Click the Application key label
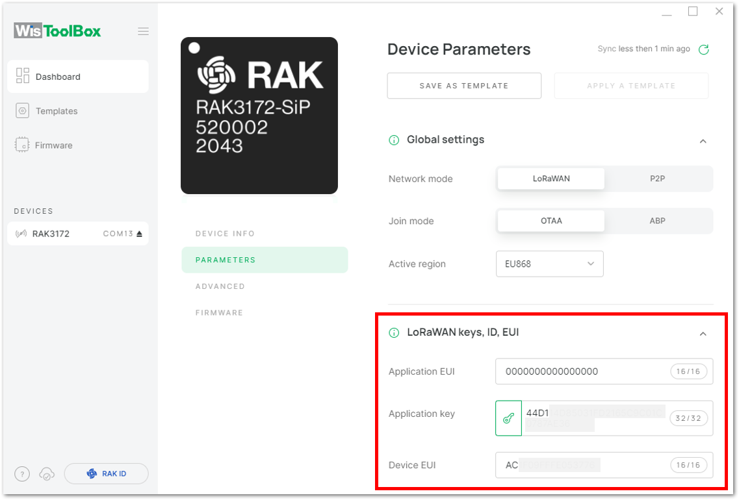Image resolution: width=739 pixels, height=500 pixels. [421, 414]
